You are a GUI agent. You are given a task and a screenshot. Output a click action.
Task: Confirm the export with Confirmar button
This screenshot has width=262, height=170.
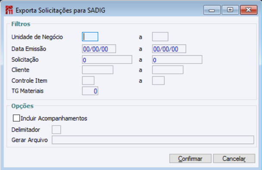(190, 158)
